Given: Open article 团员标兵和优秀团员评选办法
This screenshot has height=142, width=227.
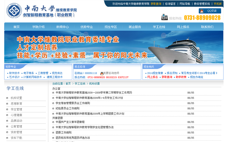Looking at the screenshot, I should point(73,138).
